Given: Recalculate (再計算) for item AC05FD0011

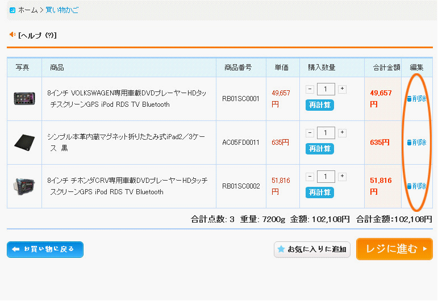Looking at the screenshot, I should click(320, 149).
